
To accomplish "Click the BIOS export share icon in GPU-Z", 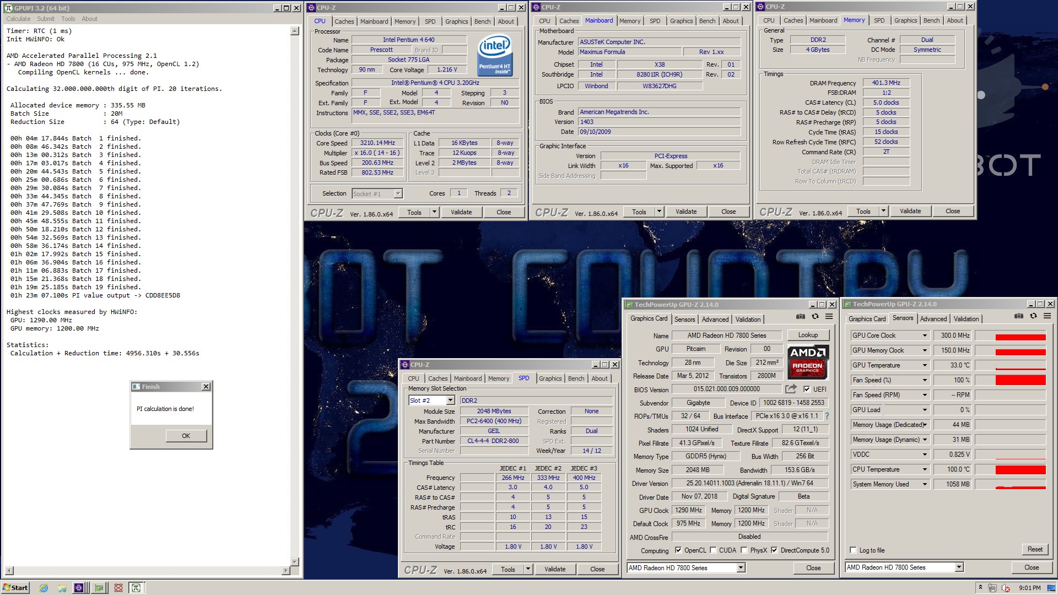I will pos(791,388).
